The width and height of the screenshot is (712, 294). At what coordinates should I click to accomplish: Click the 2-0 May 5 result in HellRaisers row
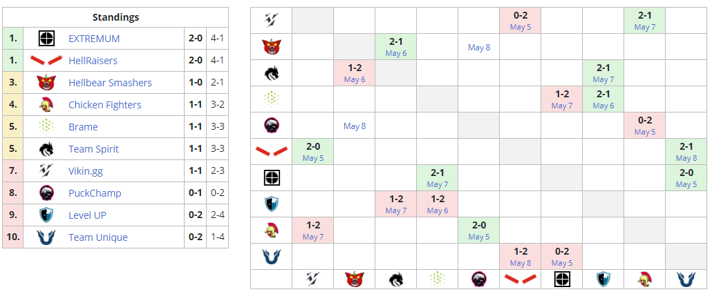click(x=313, y=152)
